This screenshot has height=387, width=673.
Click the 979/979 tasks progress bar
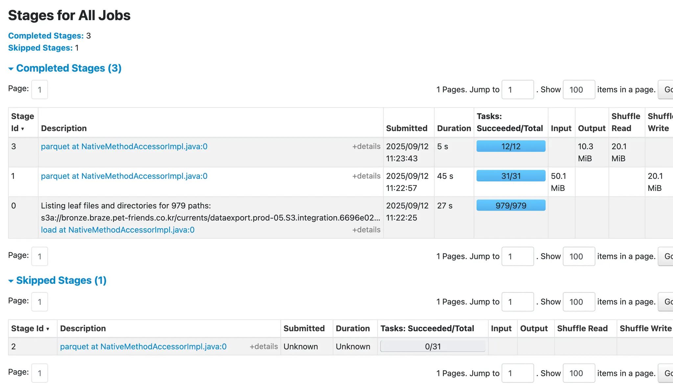click(x=511, y=205)
